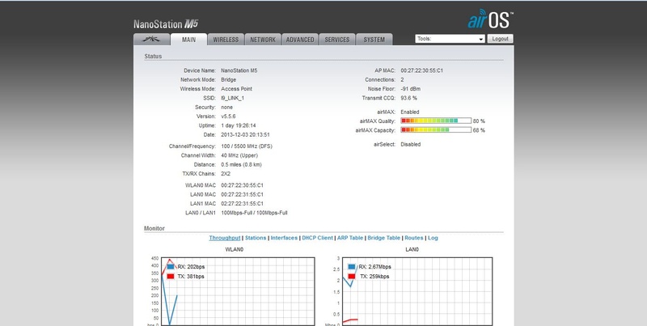Click the red TX legend icon in LAN0 graph
Screen dimensions: 647x326
pyautogui.click(x=352, y=276)
